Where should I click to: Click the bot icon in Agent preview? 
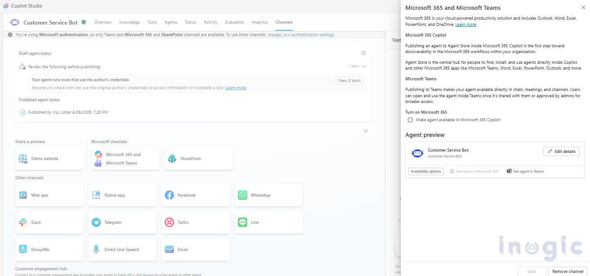[x=417, y=153]
